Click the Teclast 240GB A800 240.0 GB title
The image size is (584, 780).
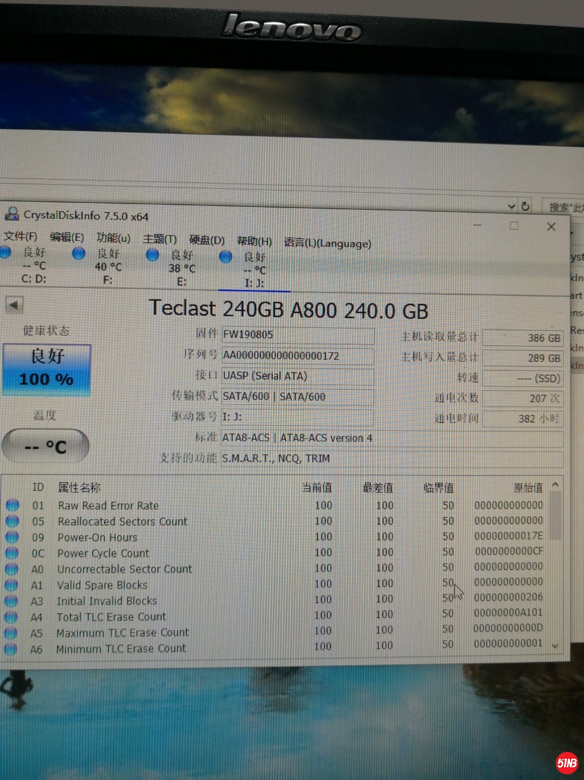coord(288,310)
